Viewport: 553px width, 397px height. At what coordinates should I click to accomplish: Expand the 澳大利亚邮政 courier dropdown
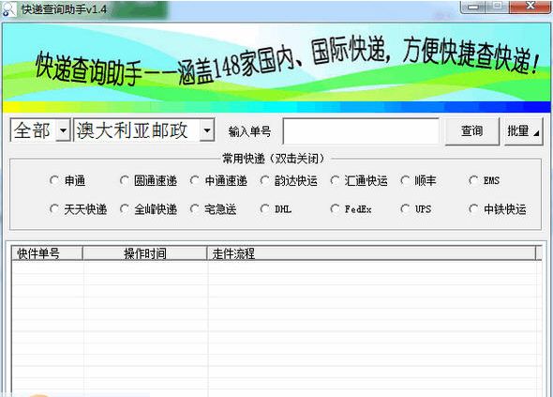pyautogui.click(x=207, y=130)
